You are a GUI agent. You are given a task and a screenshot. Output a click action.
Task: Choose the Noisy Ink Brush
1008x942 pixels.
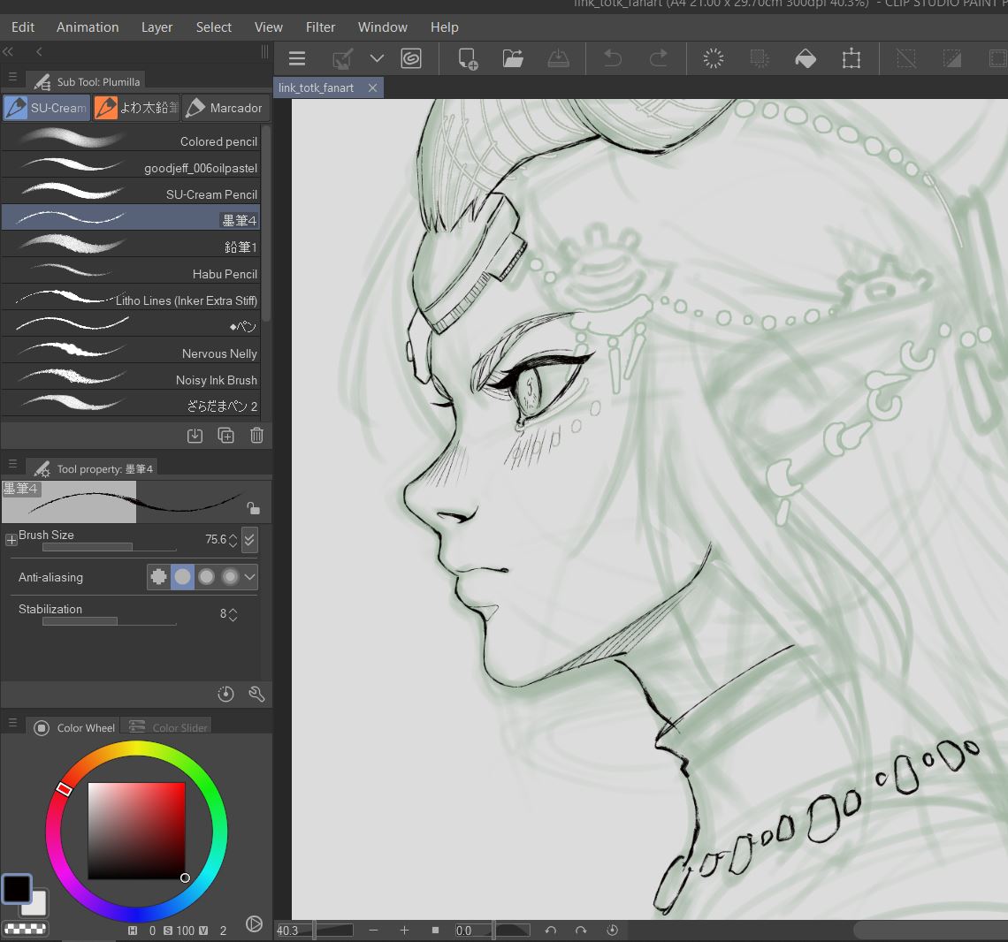coord(131,376)
